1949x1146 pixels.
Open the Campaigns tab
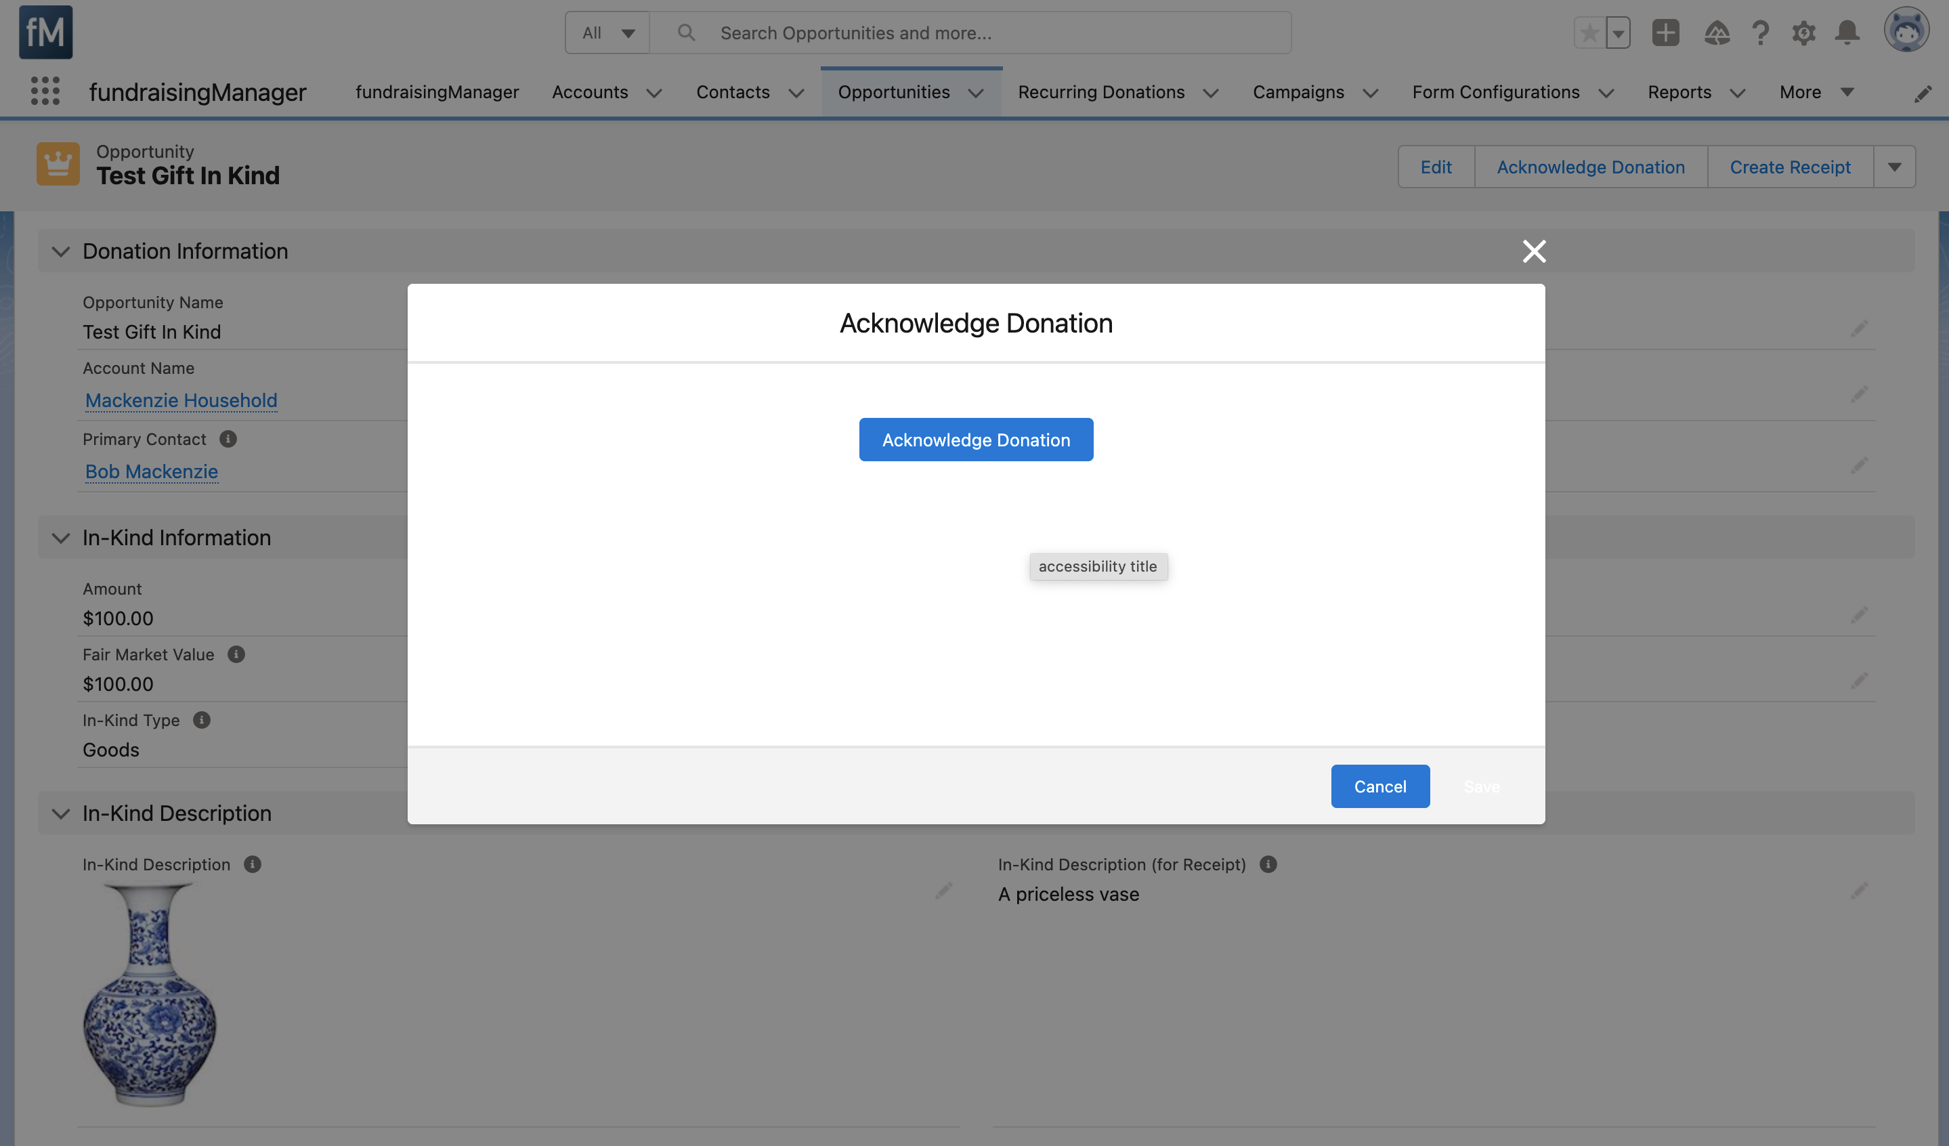[x=1298, y=92]
